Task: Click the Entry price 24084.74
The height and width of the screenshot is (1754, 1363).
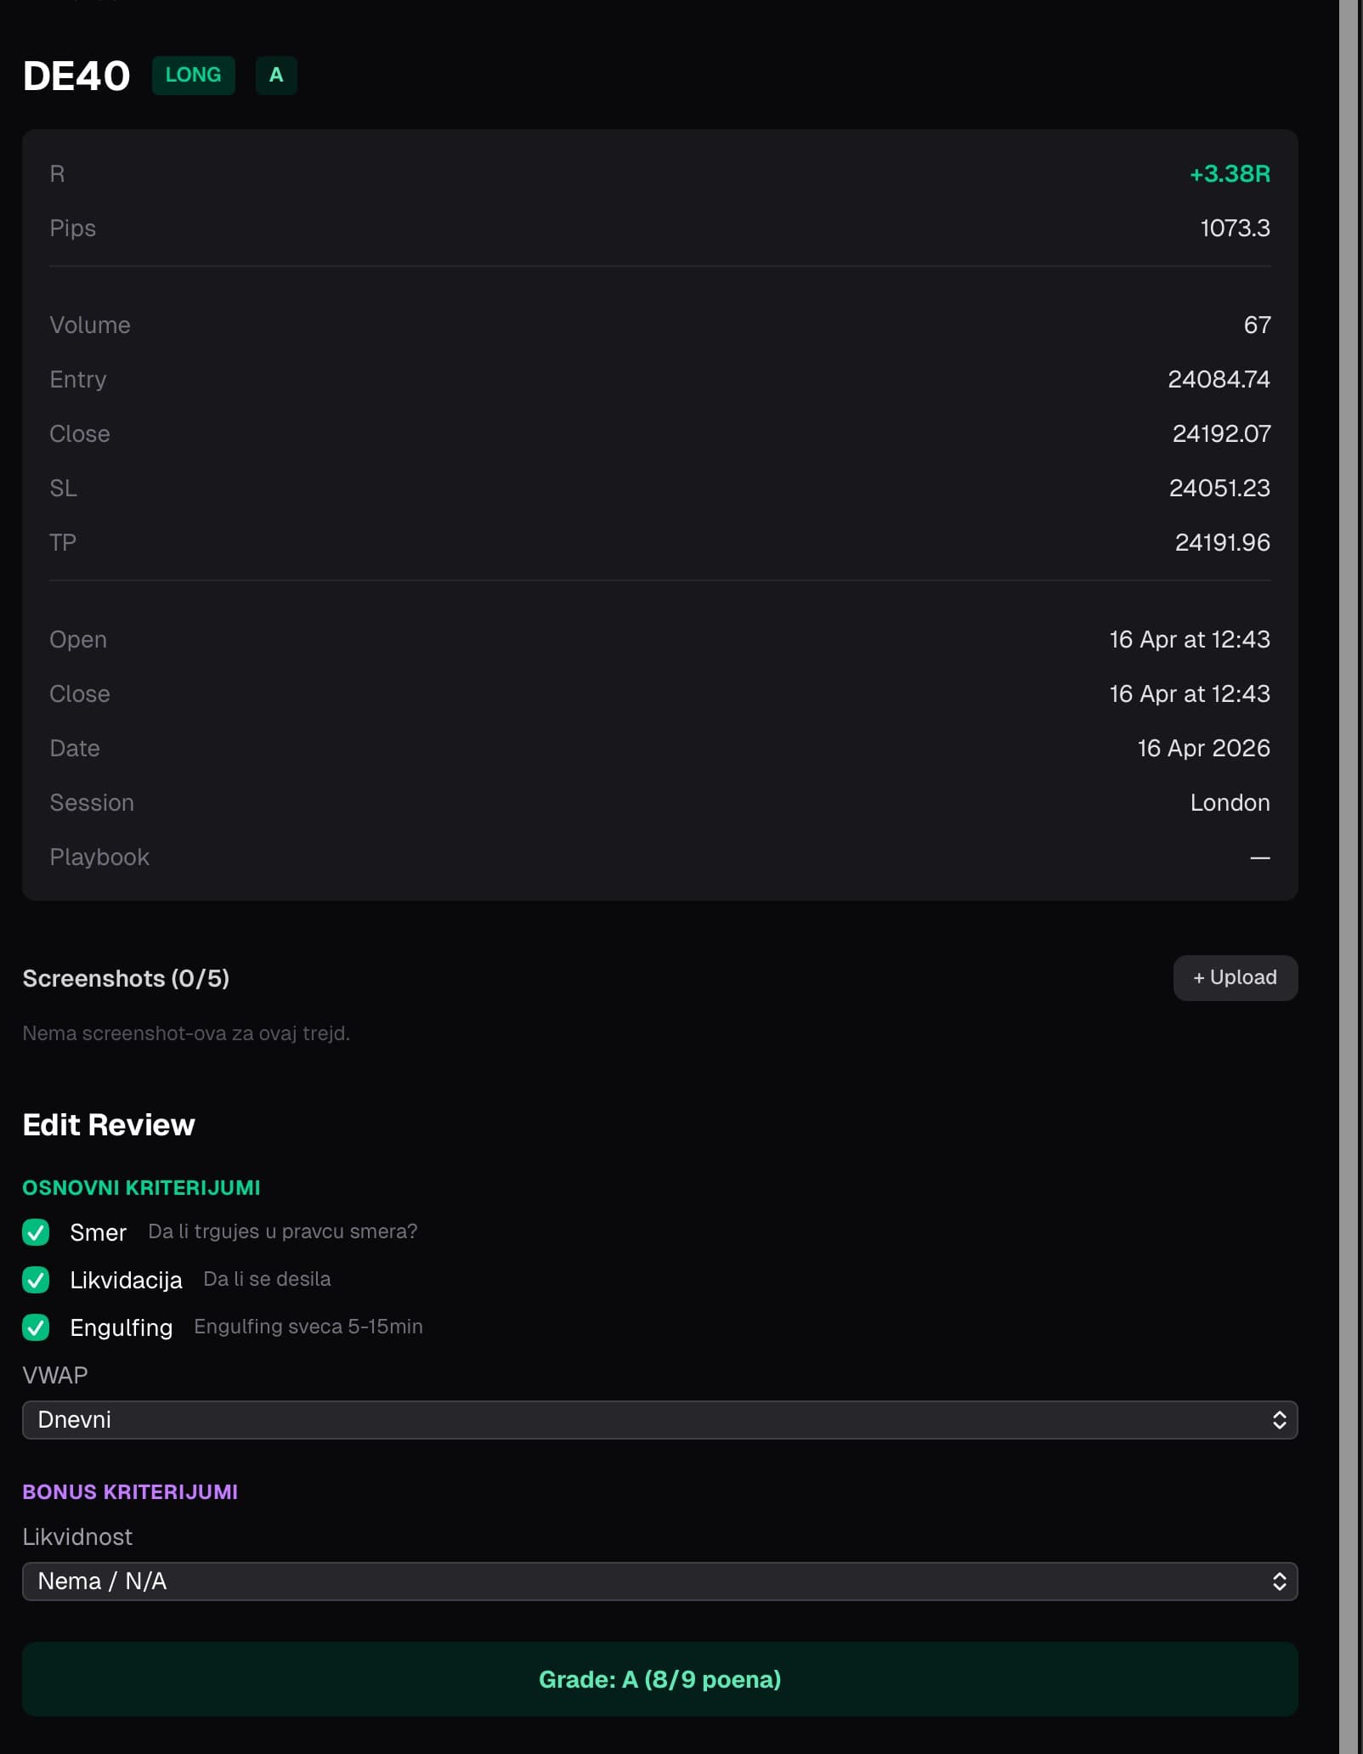Action: tap(1219, 379)
